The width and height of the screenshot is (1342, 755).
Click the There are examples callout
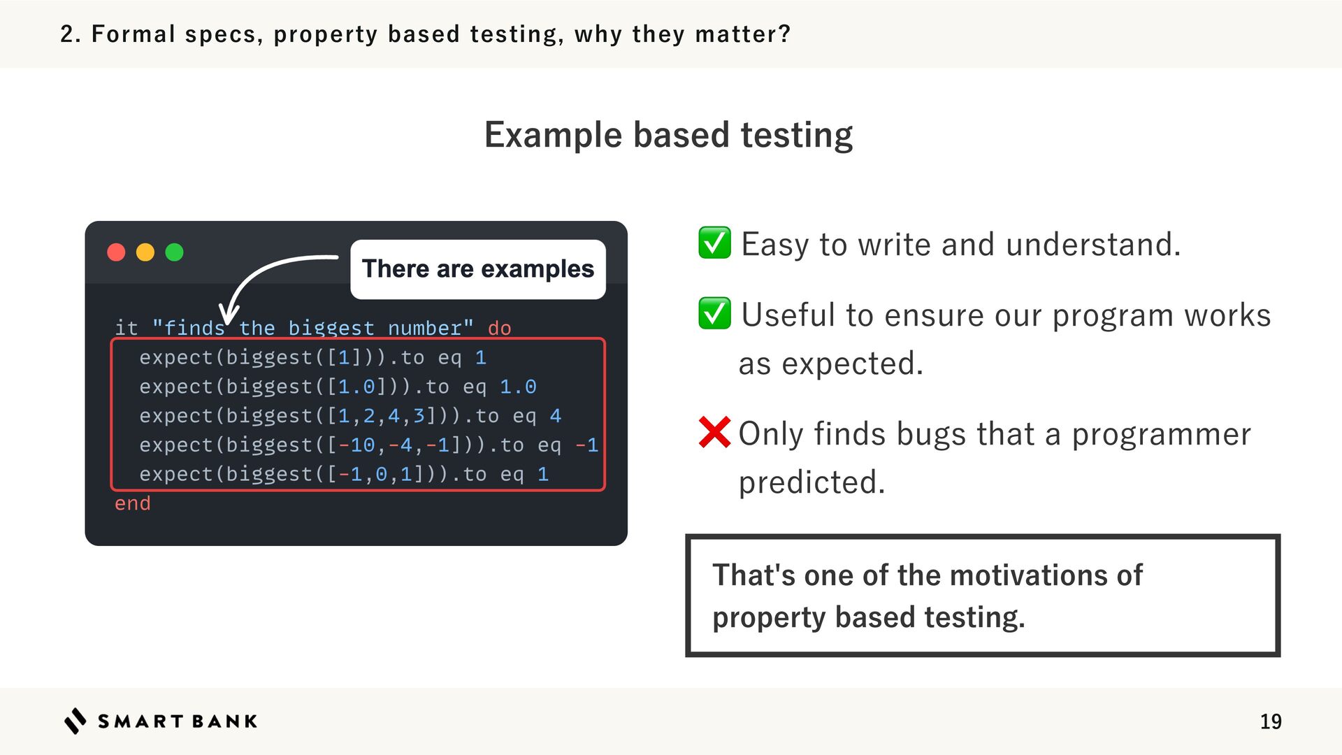point(478,269)
